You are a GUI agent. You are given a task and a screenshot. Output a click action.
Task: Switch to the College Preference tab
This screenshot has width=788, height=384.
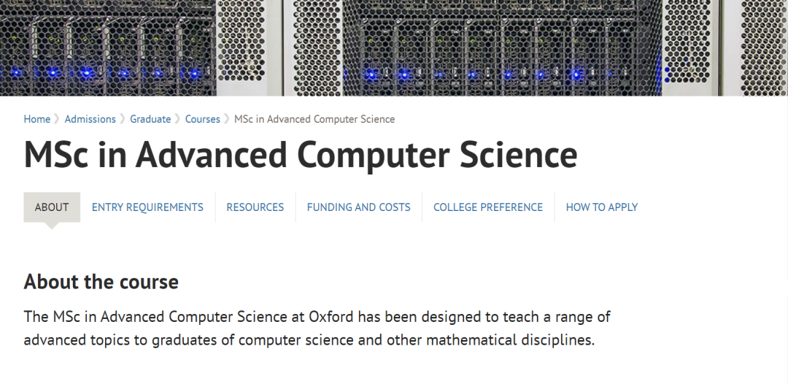tap(488, 207)
